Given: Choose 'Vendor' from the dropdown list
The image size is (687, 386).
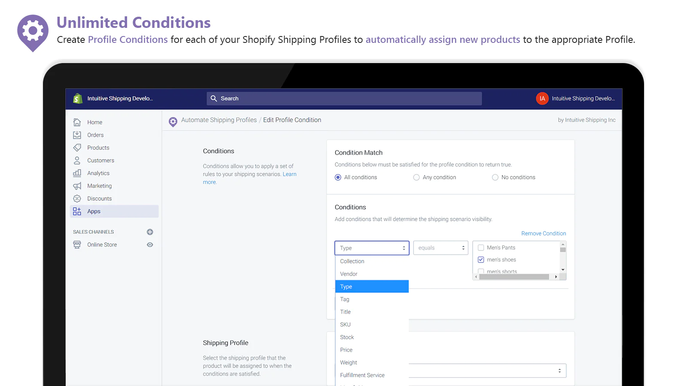Looking at the screenshot, I should pos(349,274).
